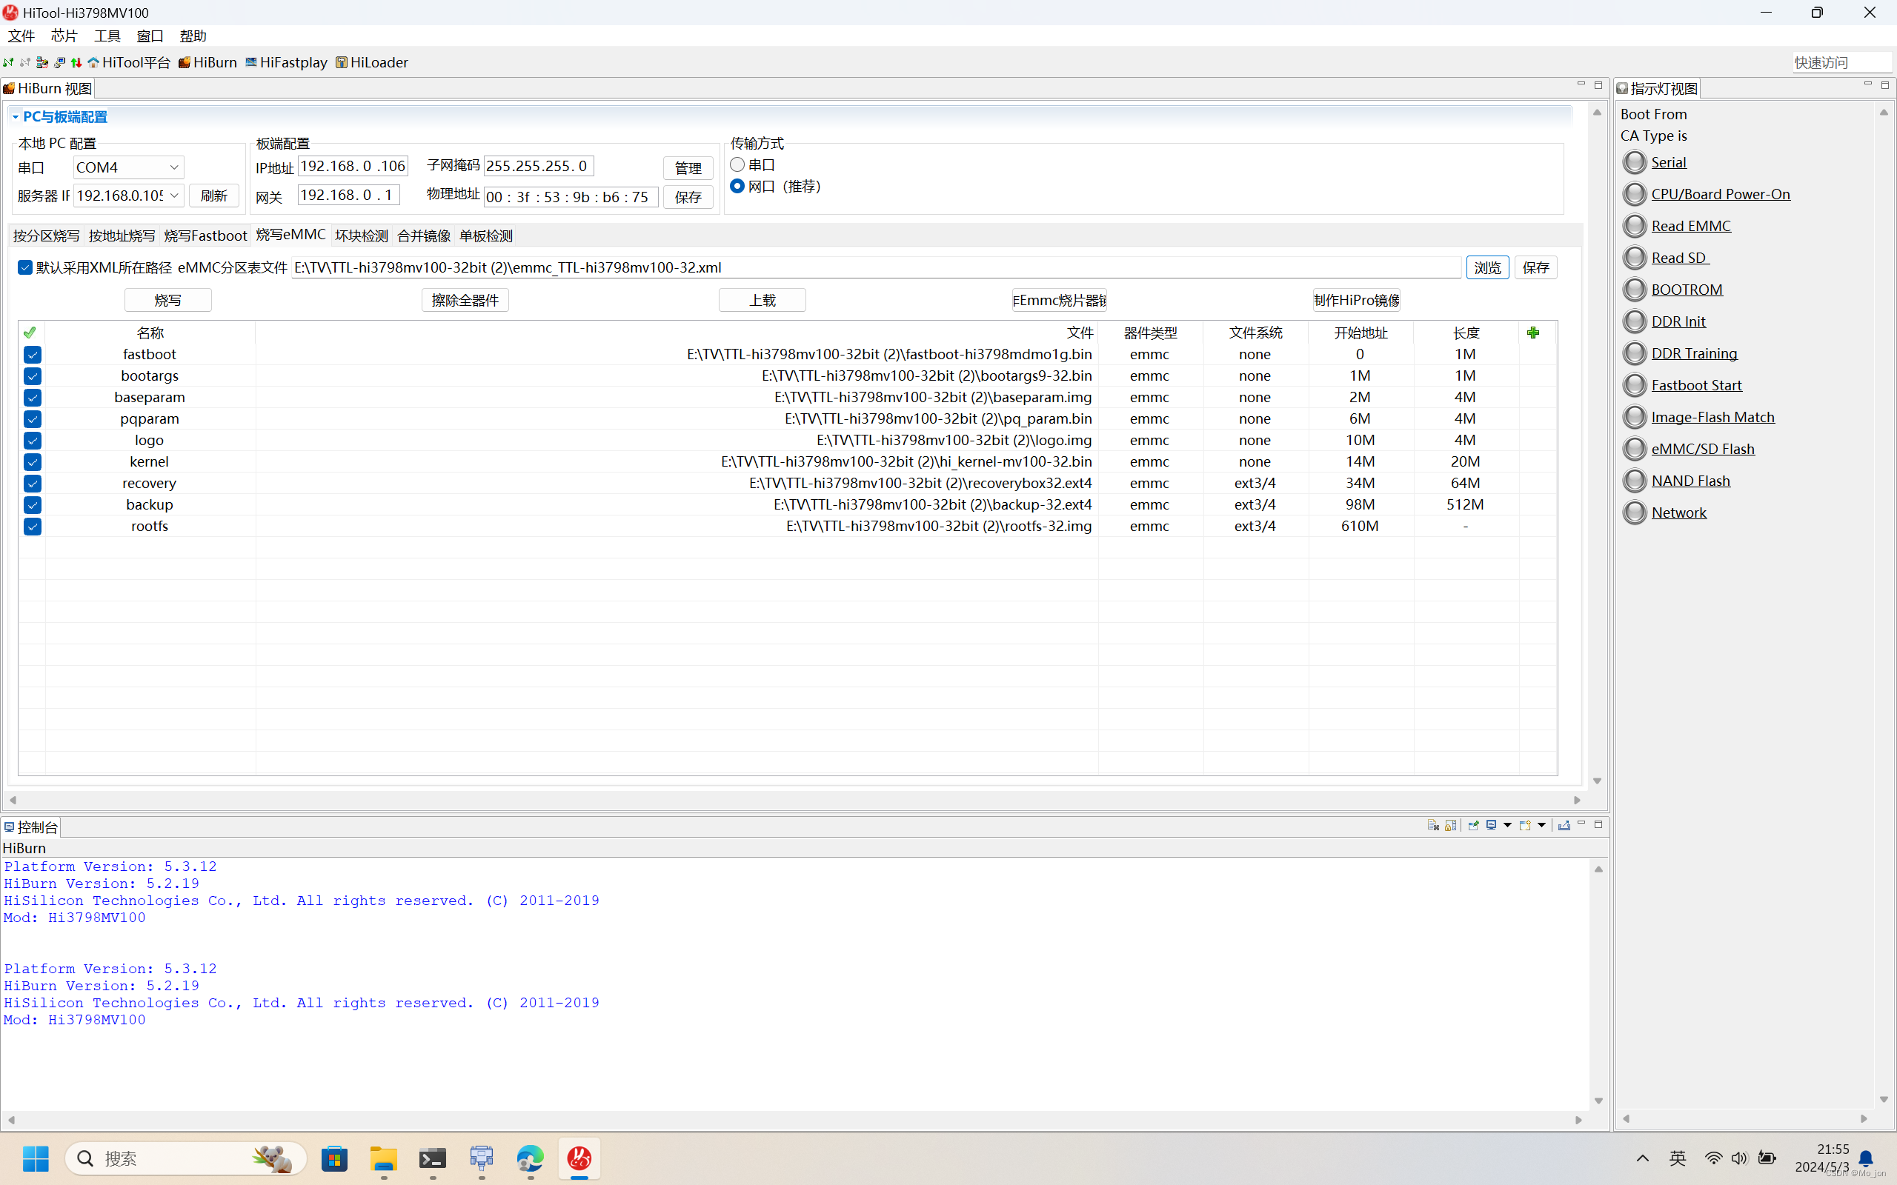
Task: Expand the server IP dropdown
Action: pos(174,195)
